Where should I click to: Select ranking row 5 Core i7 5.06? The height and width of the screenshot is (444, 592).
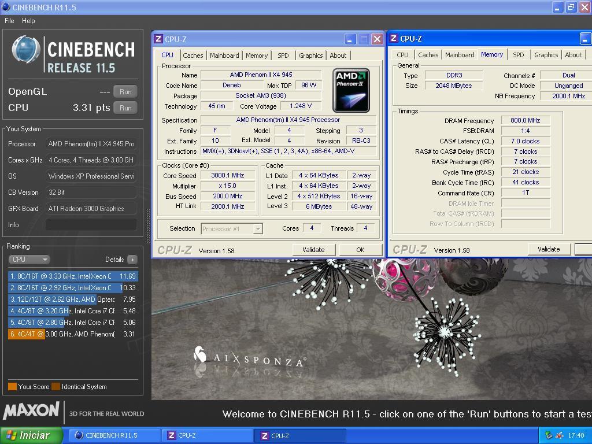(x=73, y=323)
